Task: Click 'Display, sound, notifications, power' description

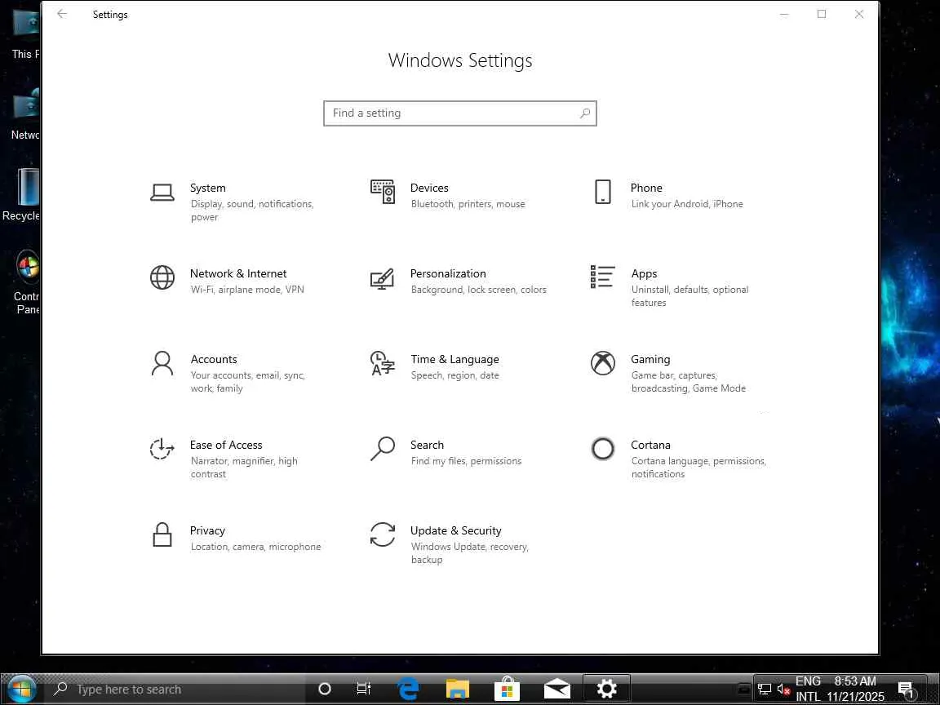Action: pos(252,211)
